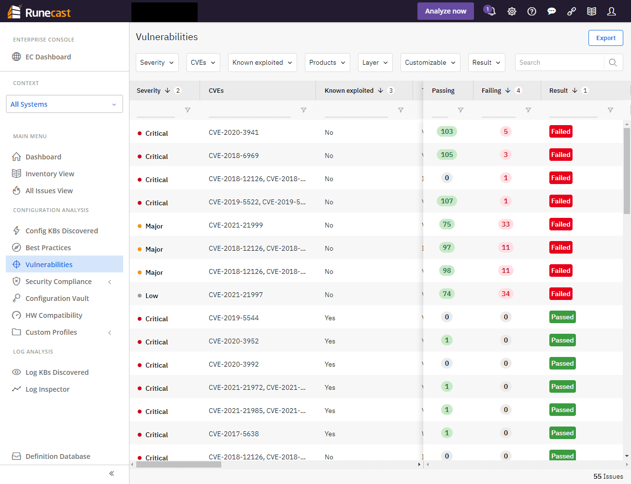The width and height of the screenshot is (631, 484).
Task: Sort by the Failing column header
Action: (x=491, y=90)
